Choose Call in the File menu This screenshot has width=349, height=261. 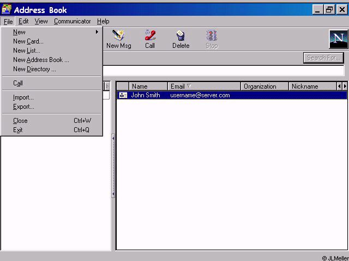52,83
